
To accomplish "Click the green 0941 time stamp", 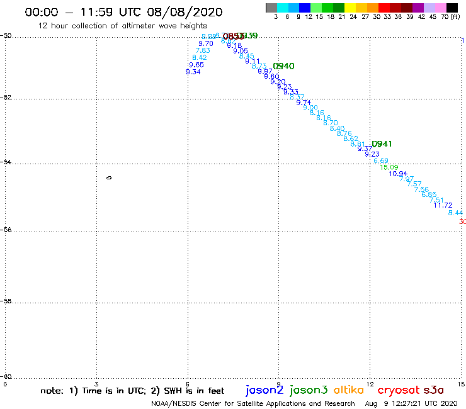I will 382,144.
